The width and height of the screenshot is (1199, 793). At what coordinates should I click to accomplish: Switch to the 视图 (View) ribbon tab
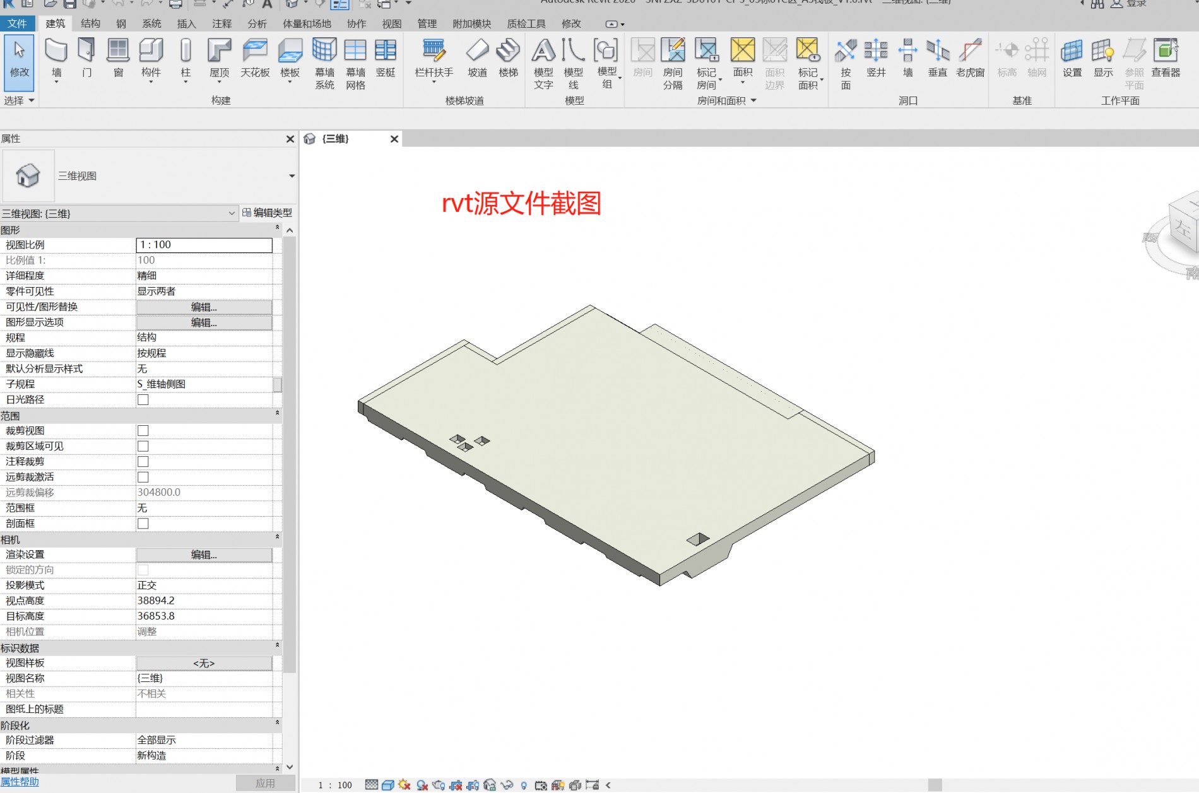pyautogui.click(x=391, y=23)
